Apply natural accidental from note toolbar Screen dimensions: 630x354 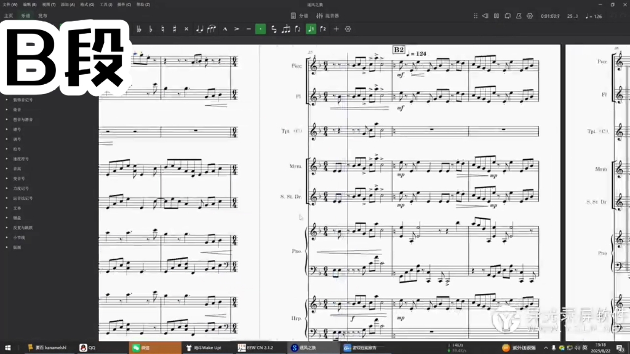pos(162,29)
